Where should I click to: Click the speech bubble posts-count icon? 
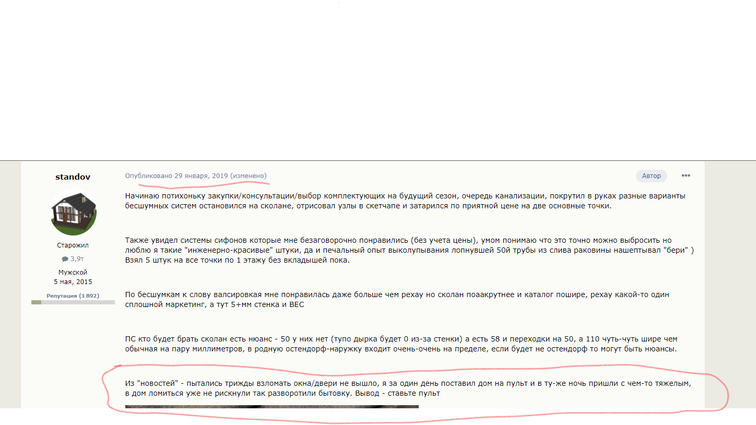tap(65, 259)
